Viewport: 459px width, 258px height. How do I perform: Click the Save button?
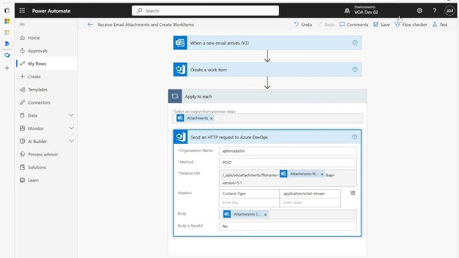(x=381, y=25)
